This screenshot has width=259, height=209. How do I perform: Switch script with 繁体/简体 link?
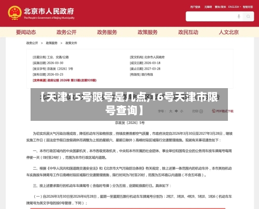tap(220, 7)
